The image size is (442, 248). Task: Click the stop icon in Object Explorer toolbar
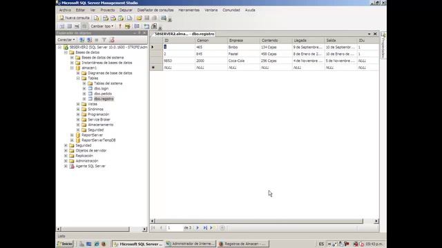(97, 40)
